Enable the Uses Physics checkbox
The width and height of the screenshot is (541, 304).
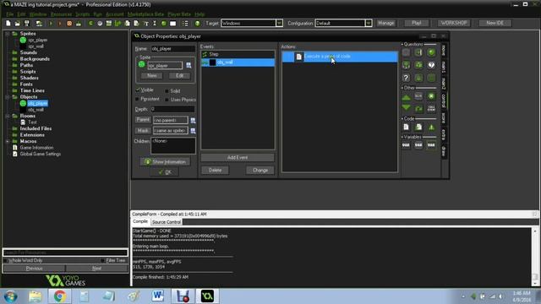pos(167,100)
